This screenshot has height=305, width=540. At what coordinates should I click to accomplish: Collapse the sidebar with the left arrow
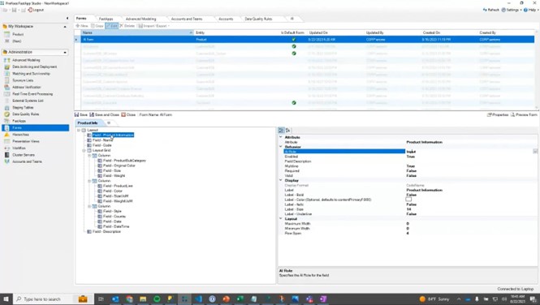click(67, 18)
